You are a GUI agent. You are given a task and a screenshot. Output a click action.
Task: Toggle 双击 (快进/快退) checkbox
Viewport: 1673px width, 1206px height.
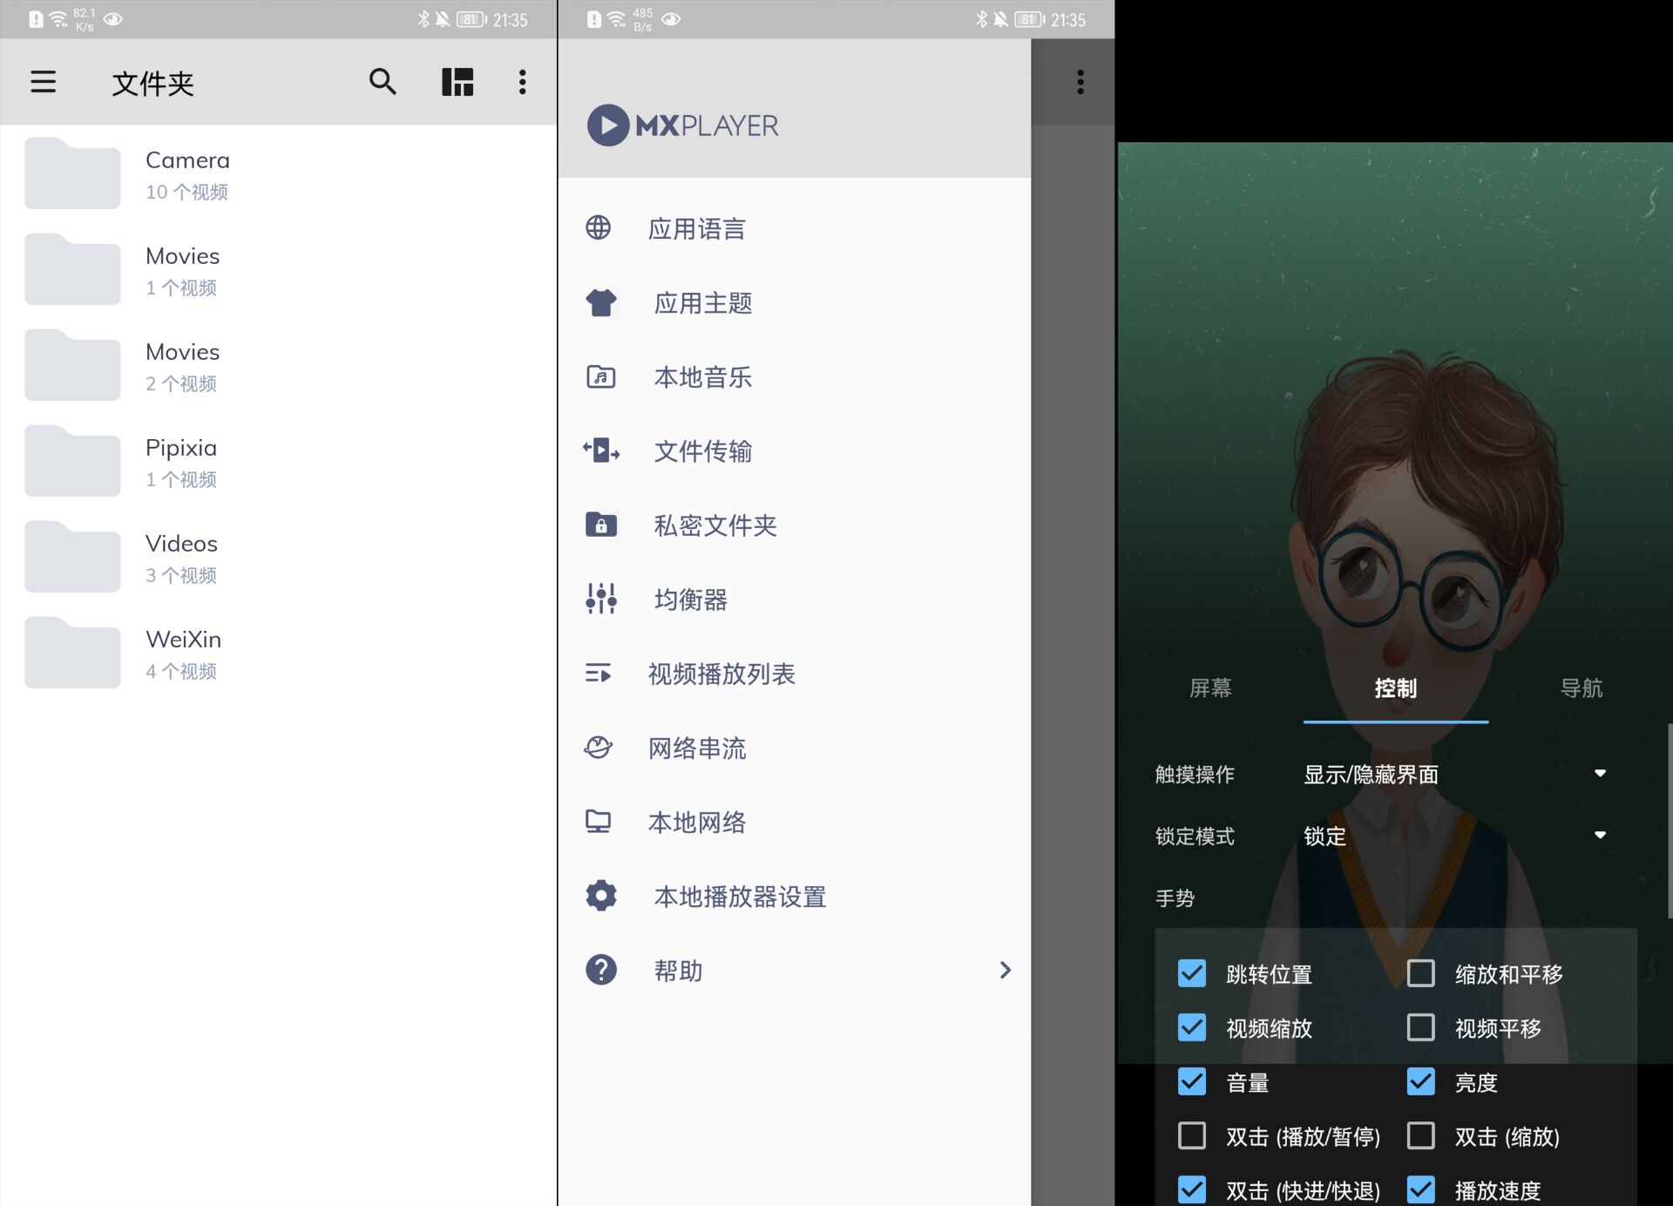coord(1192,1189)
